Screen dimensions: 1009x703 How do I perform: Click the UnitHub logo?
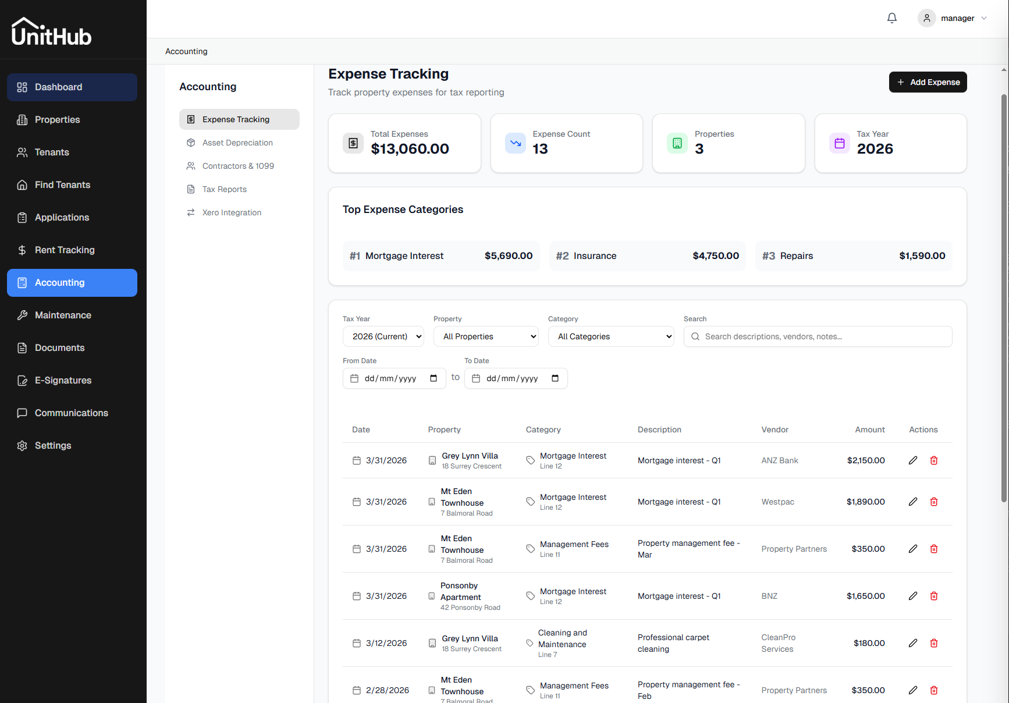click(x=52, y=31)
